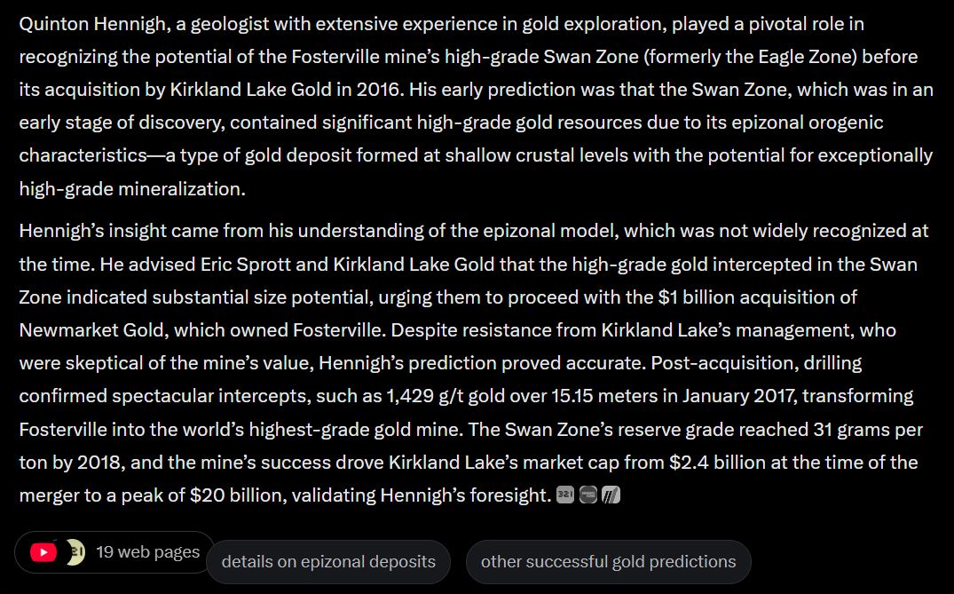Click the cream-colored source icon beside YouTube

click(75, 552)
